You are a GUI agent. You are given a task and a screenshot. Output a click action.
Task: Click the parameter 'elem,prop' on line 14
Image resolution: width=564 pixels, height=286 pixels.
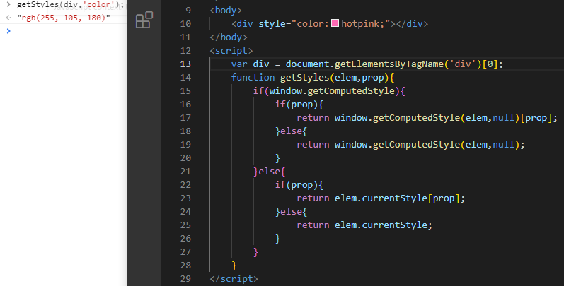[359, 78]
